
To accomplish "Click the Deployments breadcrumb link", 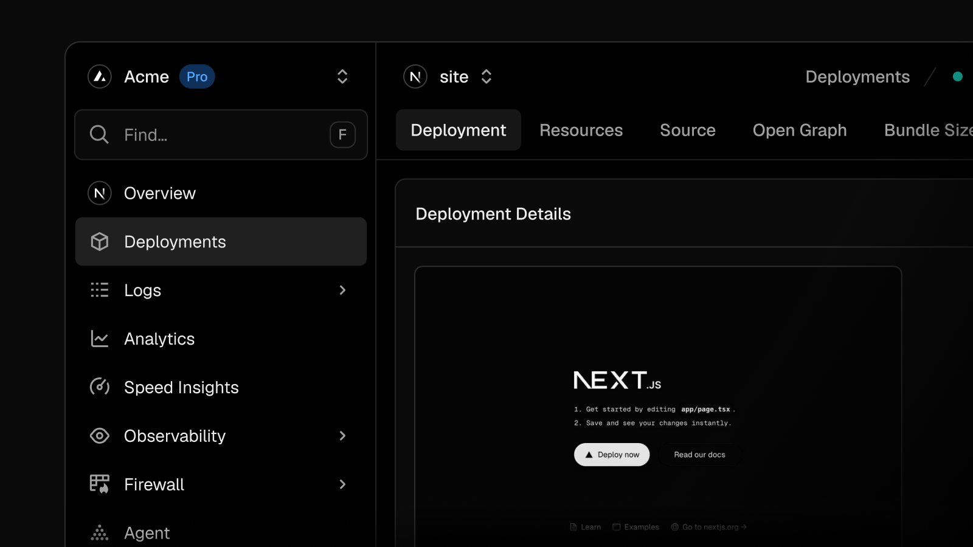I will (x=857, y=77).
